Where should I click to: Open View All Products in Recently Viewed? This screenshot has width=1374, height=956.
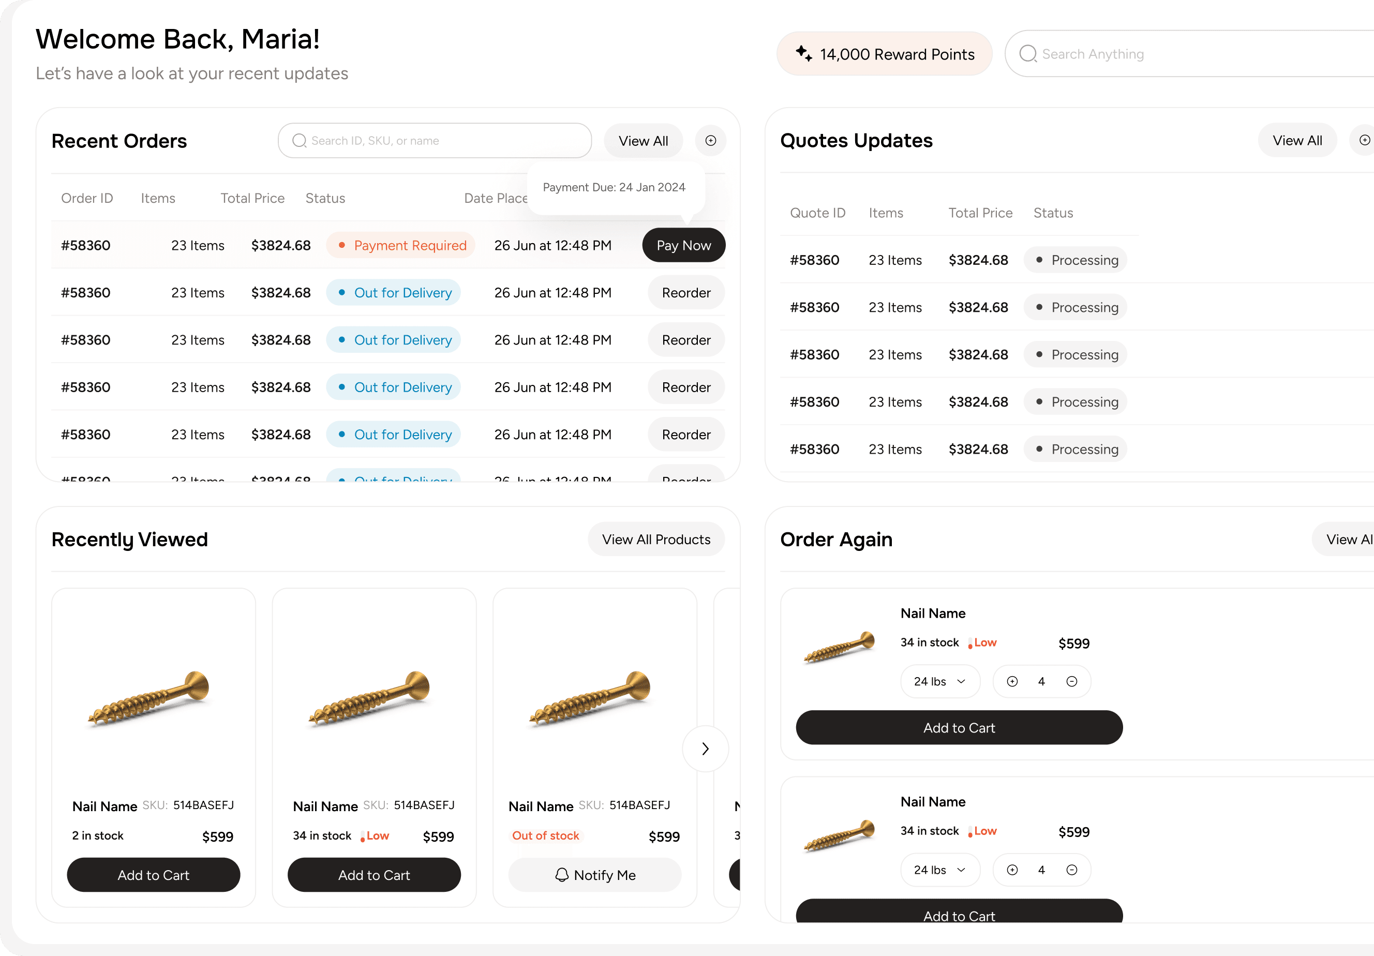pyautogui.click(x=656, y=539)
